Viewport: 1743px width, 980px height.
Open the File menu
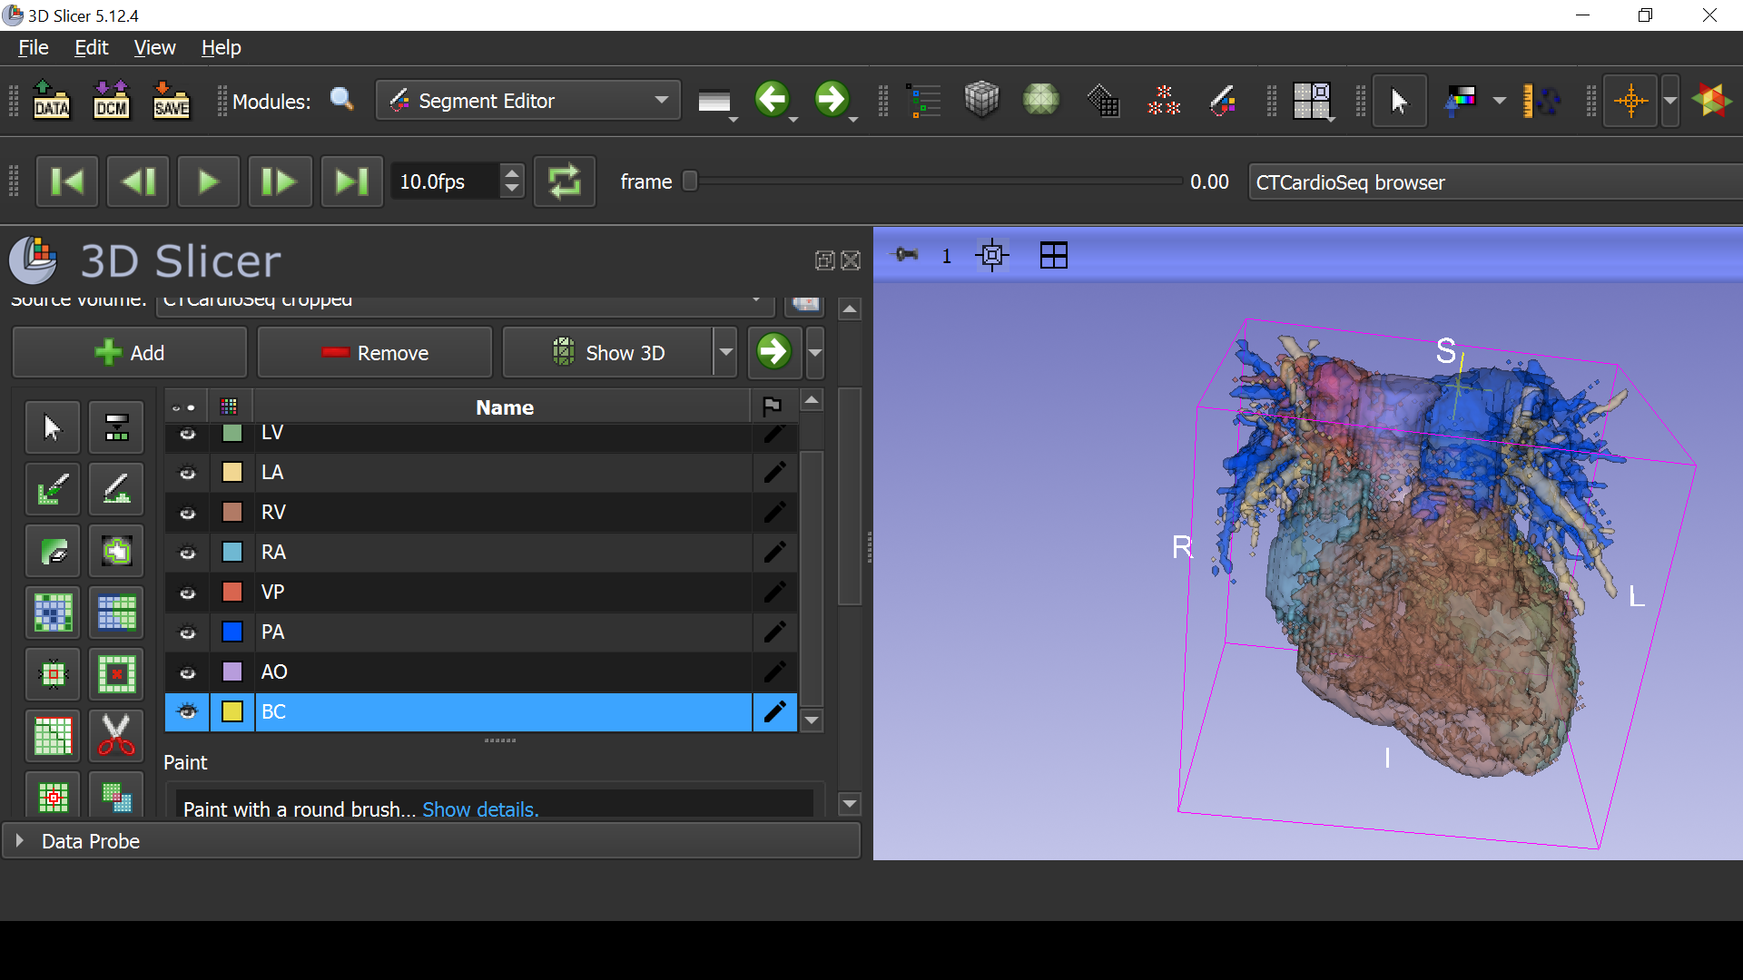point(34,47)
